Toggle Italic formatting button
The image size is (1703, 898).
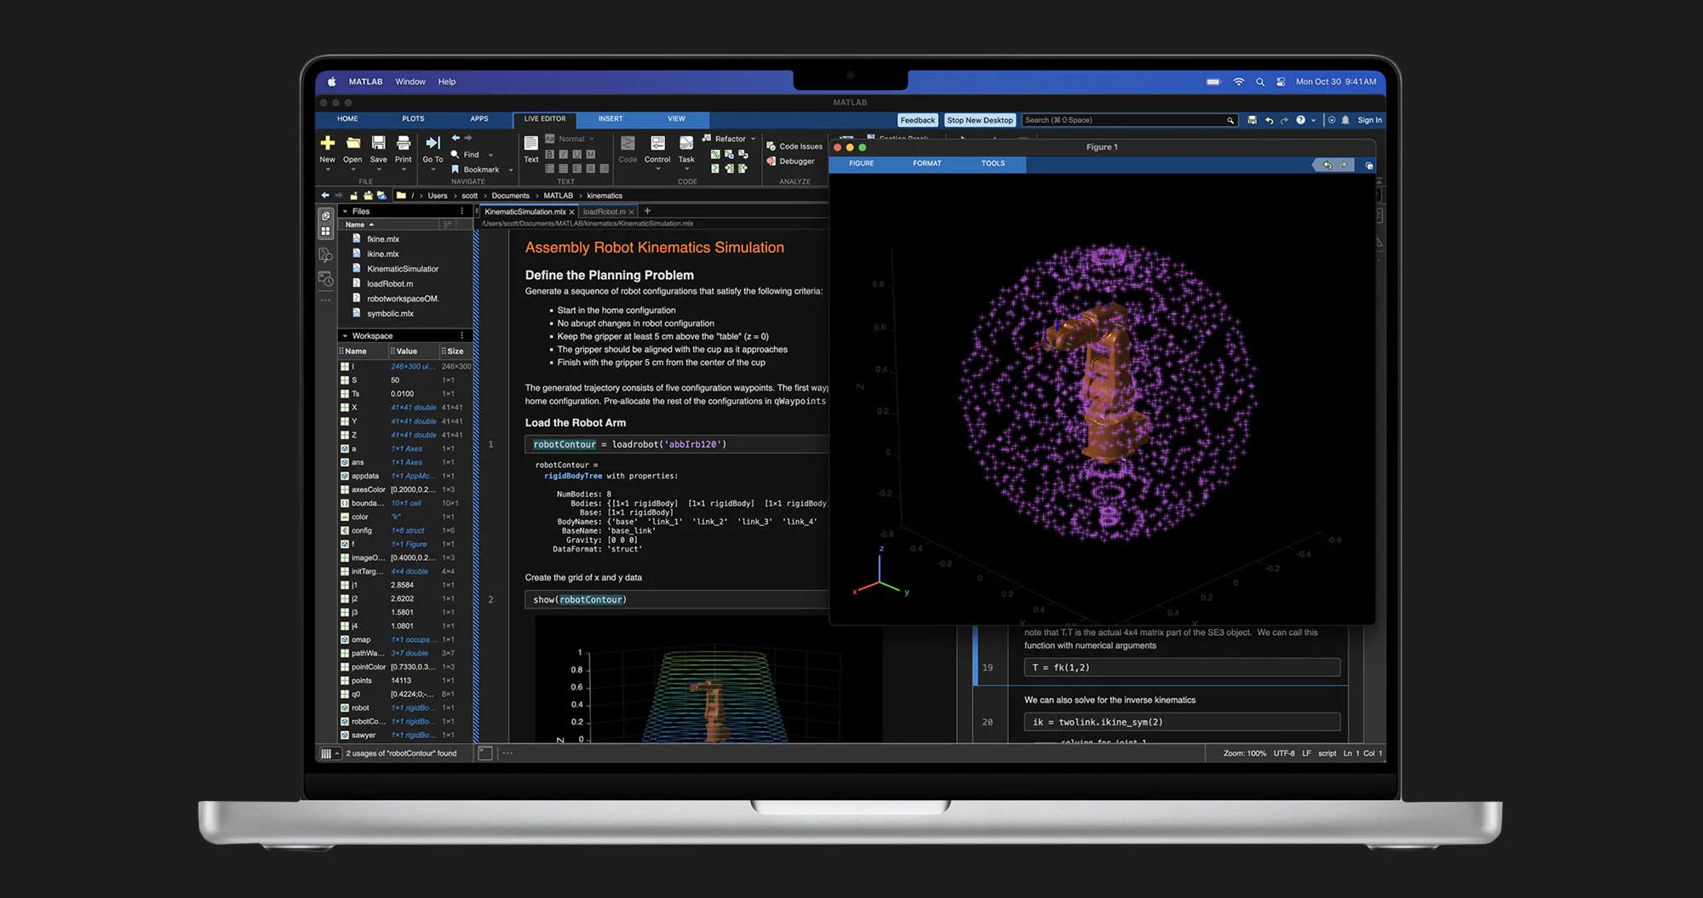click(564, 154)
